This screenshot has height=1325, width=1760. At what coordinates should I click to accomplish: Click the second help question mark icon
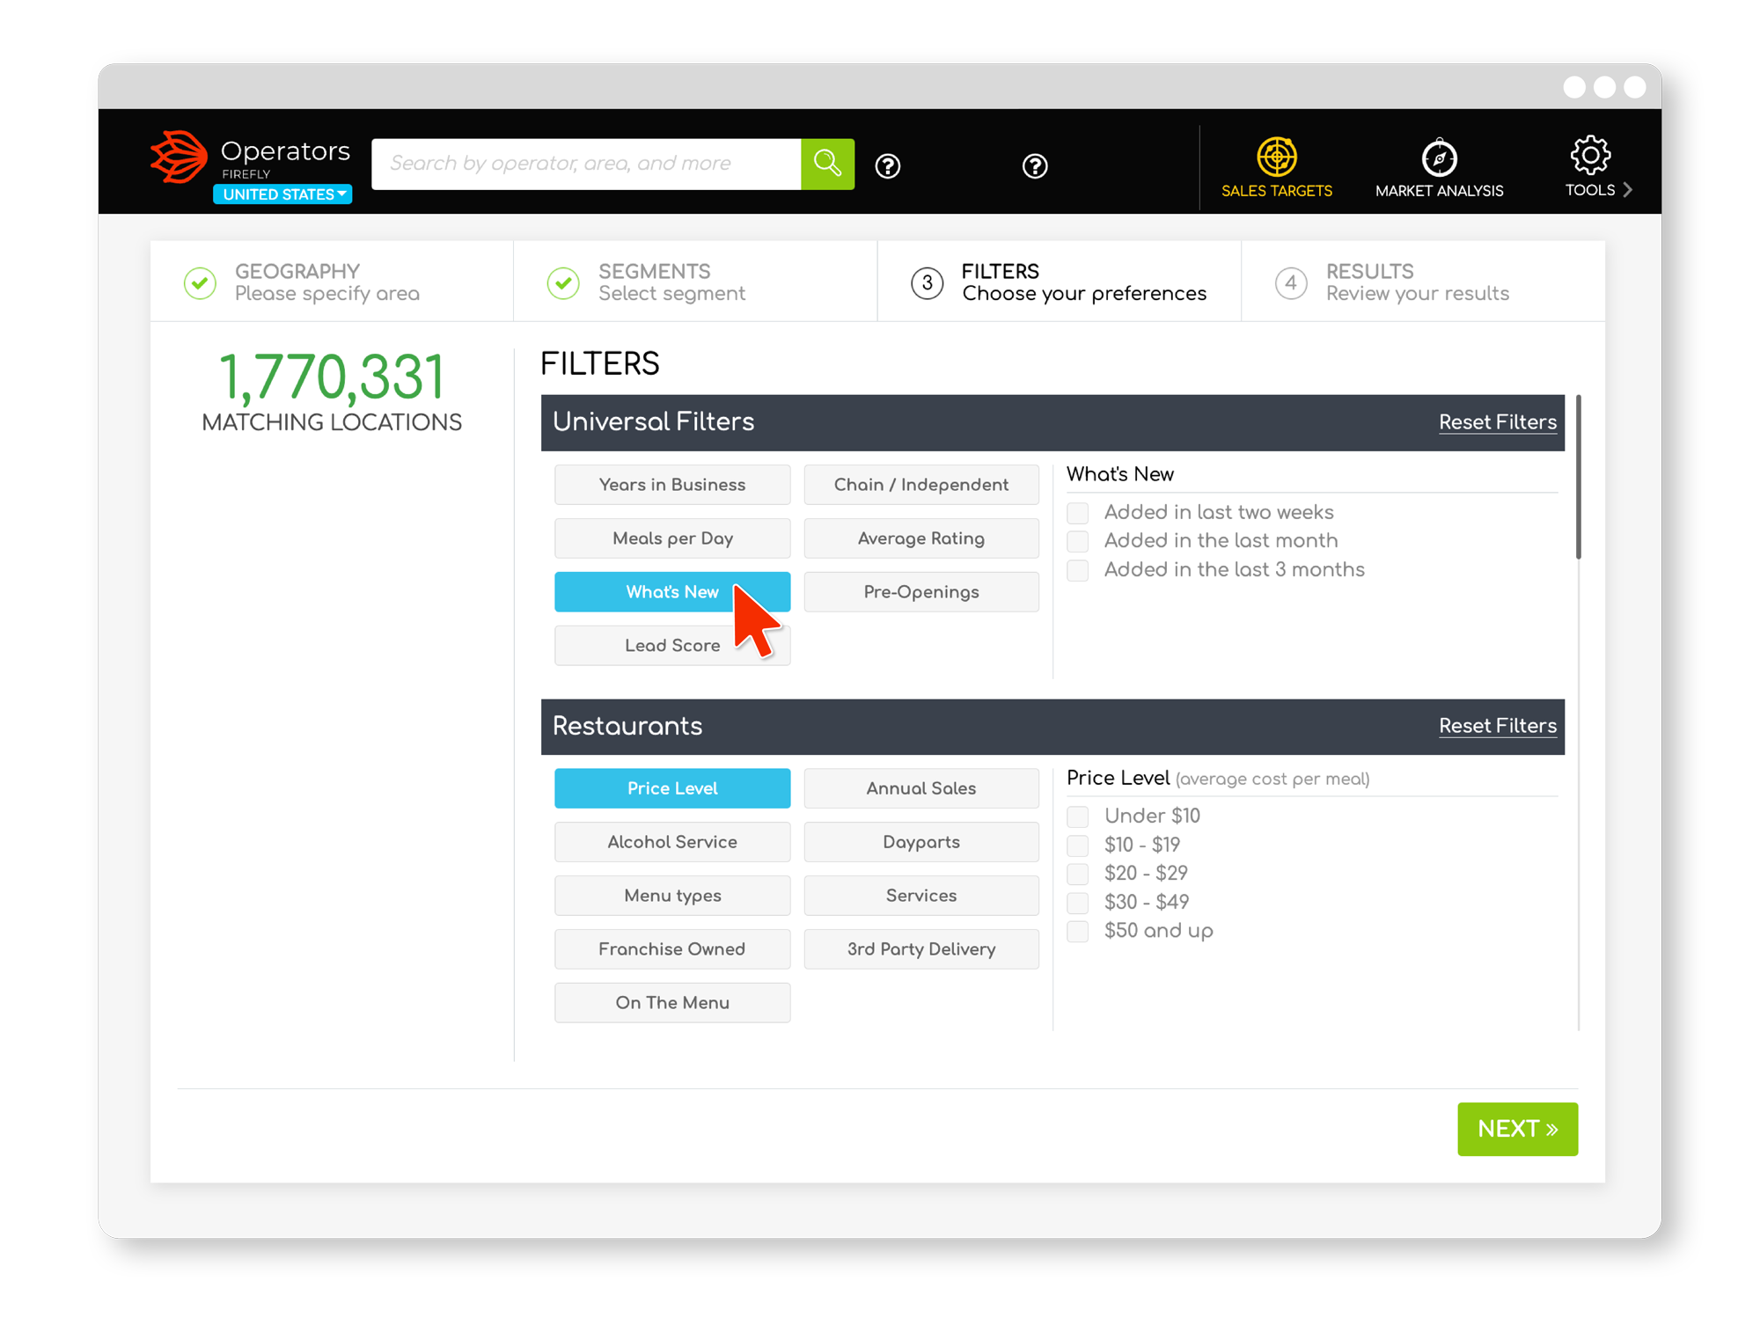point(1035,167)
